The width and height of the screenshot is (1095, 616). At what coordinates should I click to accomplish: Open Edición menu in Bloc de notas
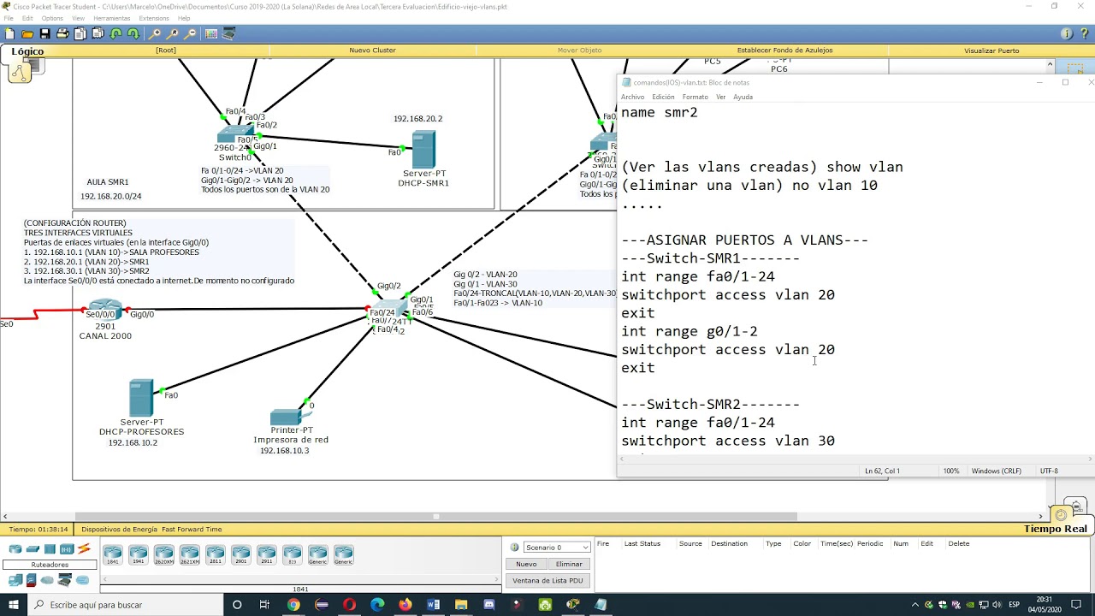pos(663,97)
